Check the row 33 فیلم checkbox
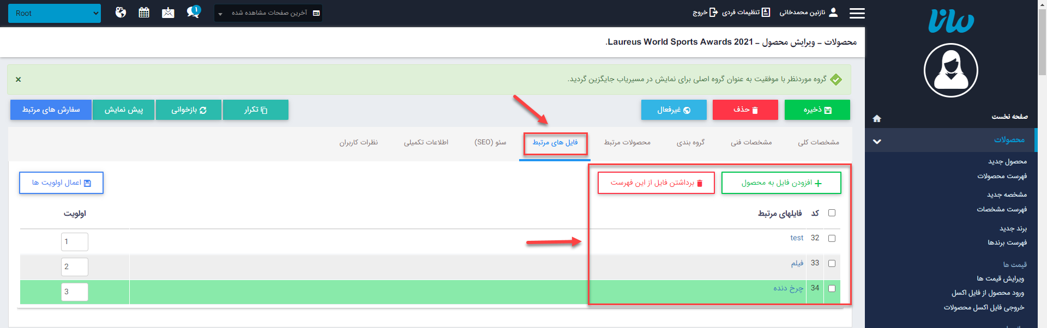Image resolution: width=1047 pixels, height=328 pixels. (832, 263)
